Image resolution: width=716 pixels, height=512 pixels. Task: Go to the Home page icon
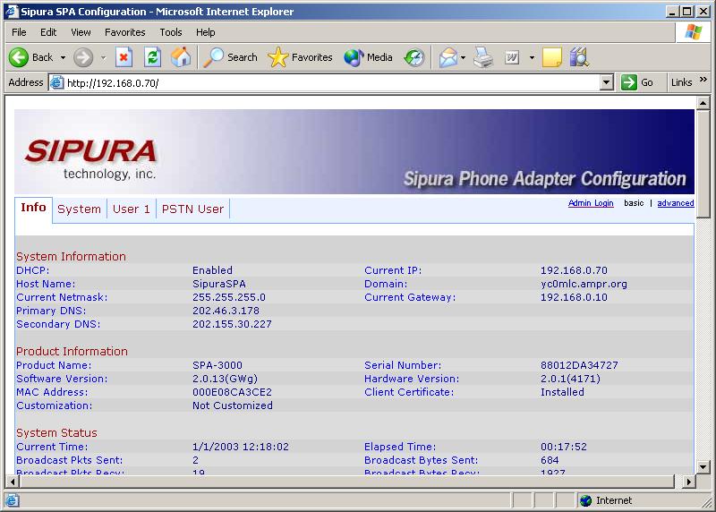tap(181, 57)
